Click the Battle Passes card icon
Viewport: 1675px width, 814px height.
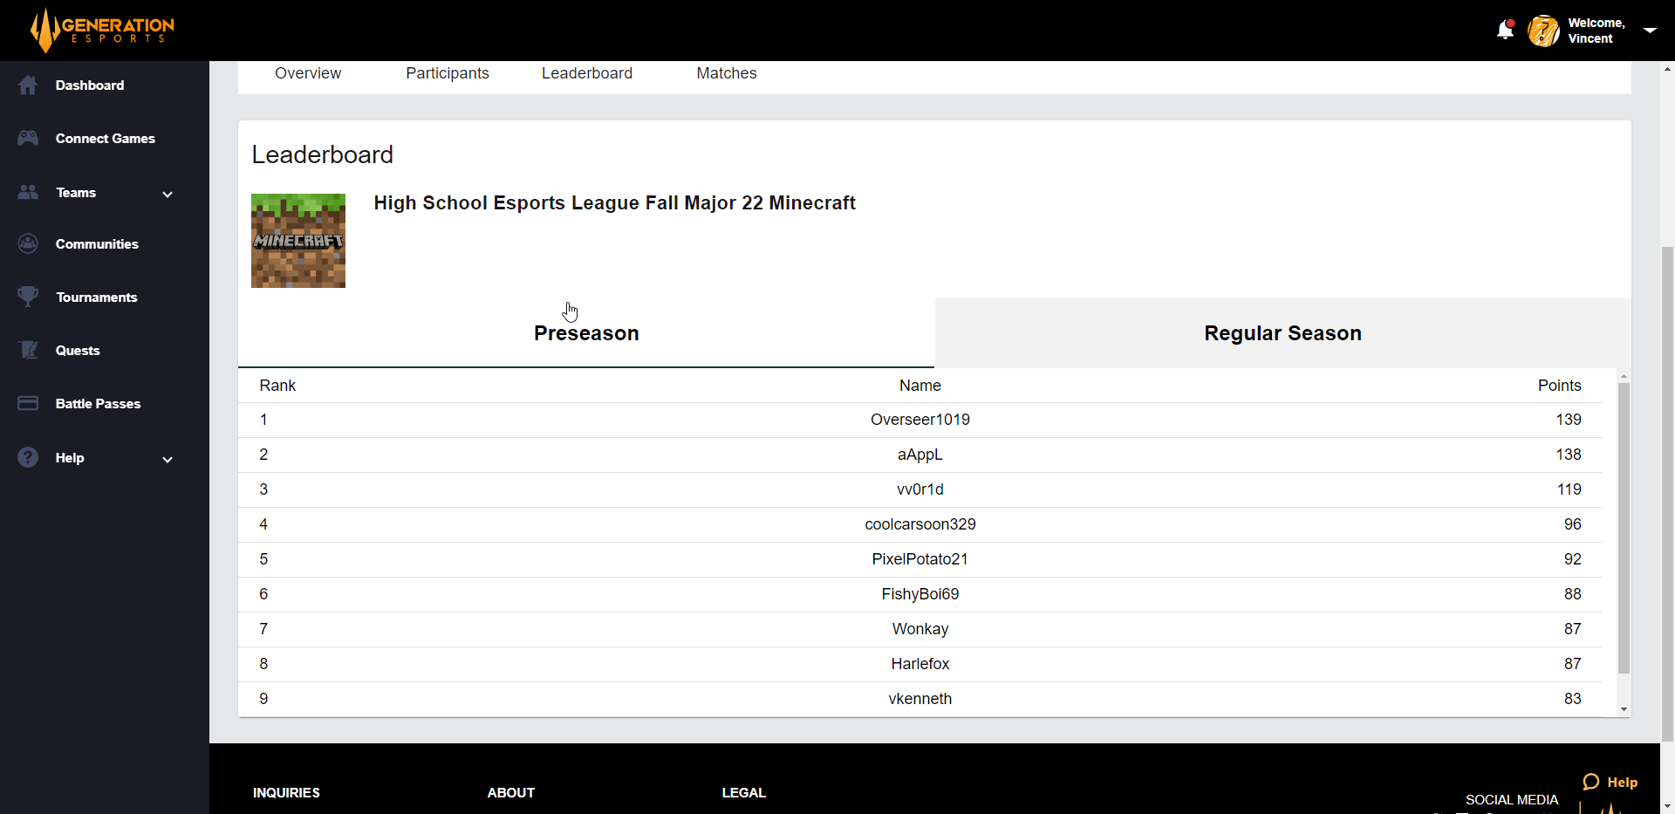tap(28, 403)
